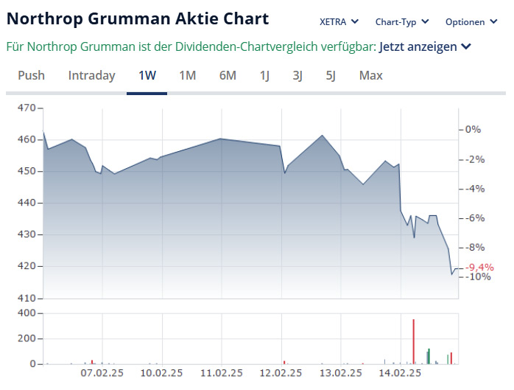Click the green volume bar after 14.02.25
514x390 pixels.
[429, 356]
